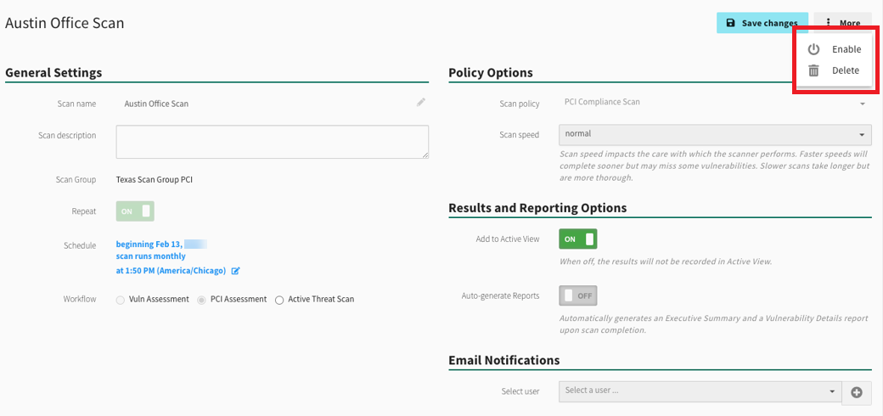The width and height of the screenshot is (883, 416).
Task: Choose Delete from the More menu
Action: pyautogui.click(x=845, y=70)
